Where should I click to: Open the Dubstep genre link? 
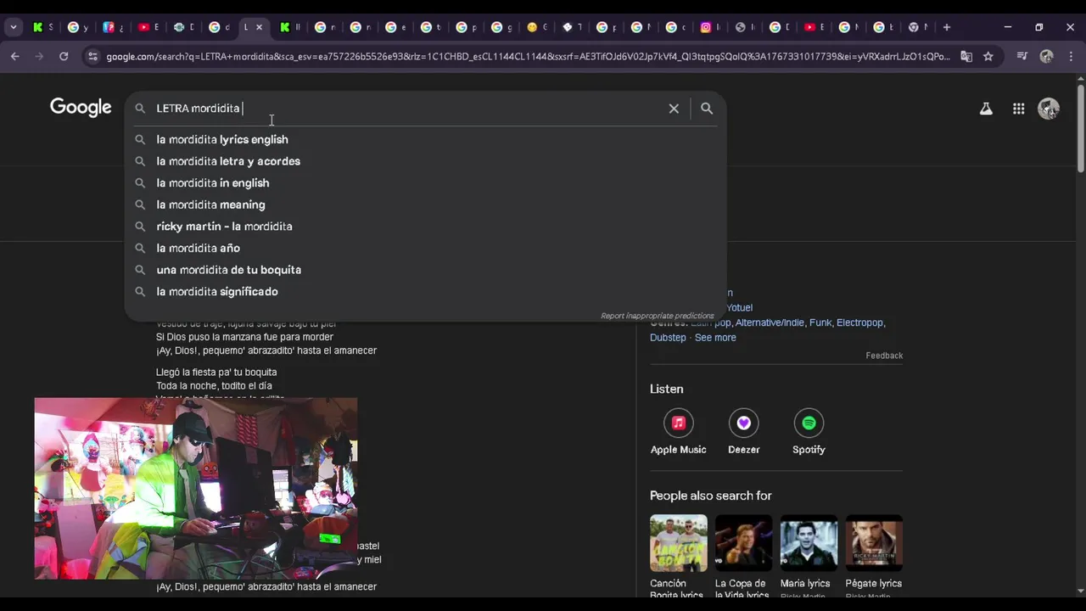(668, 338)
